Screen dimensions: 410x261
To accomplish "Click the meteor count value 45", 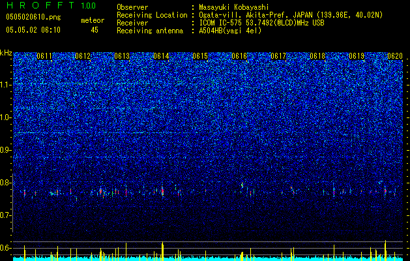I will click(x=95, y=30).
